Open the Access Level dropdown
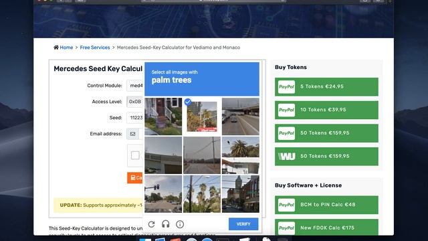Viewport: 428px width, 241px height. tap(135, 102)
